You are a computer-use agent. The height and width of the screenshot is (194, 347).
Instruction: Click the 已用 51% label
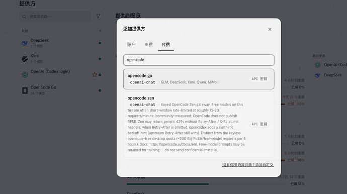[297, 184]
